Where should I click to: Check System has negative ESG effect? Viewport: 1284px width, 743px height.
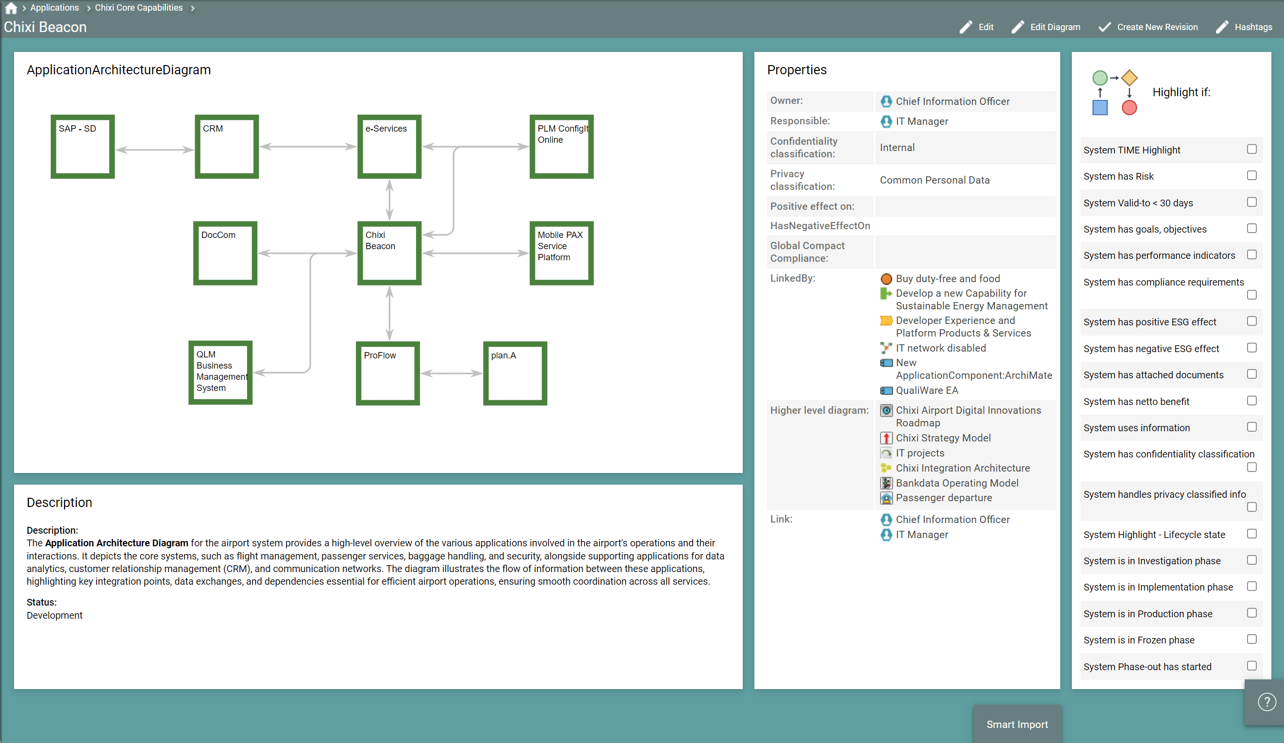click(x=1251, y=348)
